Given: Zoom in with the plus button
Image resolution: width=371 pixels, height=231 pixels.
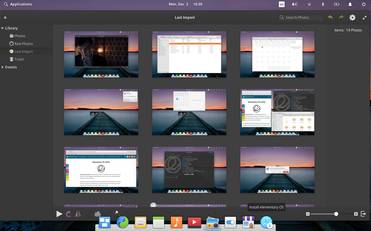Looking at the screenshot, I should coord(356,214).
